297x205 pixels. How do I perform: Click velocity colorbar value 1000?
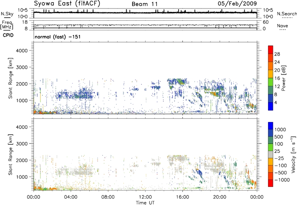[x=280, y=130]
